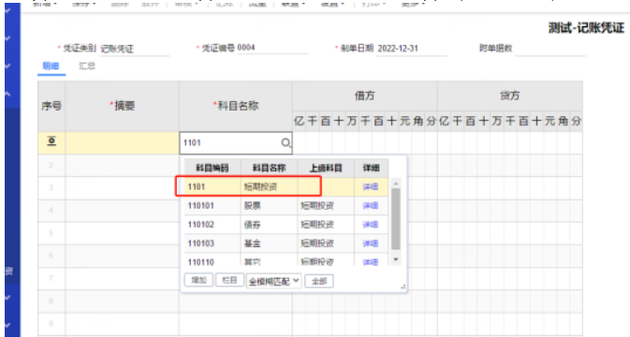
Task: Select subject code 110110 in the popup
Action: coord(201,262)
